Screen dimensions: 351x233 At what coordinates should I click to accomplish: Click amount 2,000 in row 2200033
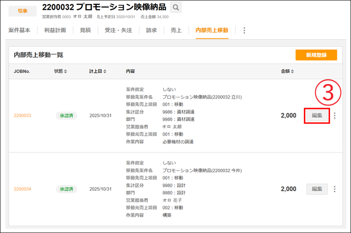click(x=288, y=115)
